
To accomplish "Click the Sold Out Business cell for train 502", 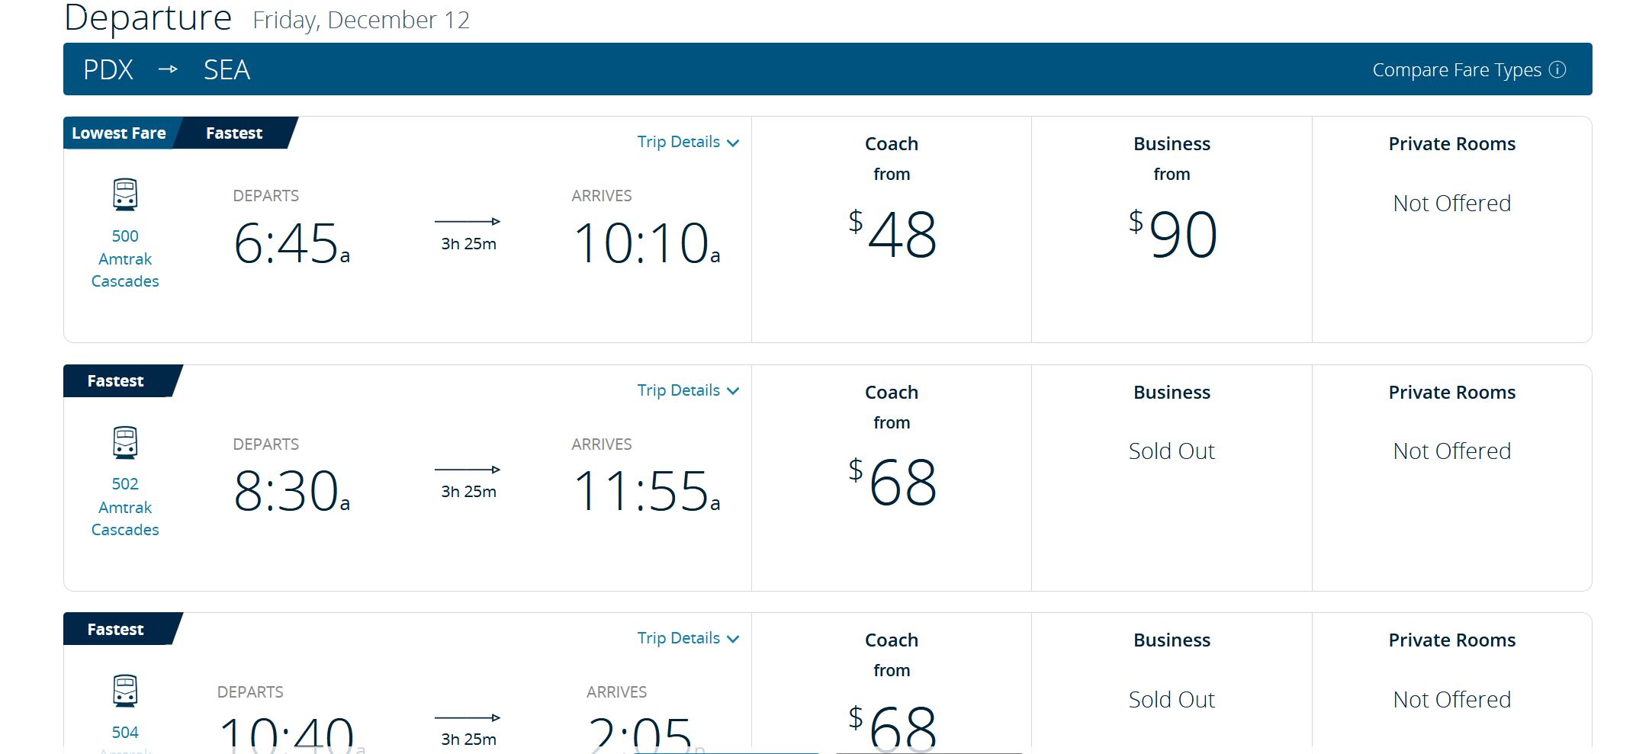I will (x=1172, y=451).
